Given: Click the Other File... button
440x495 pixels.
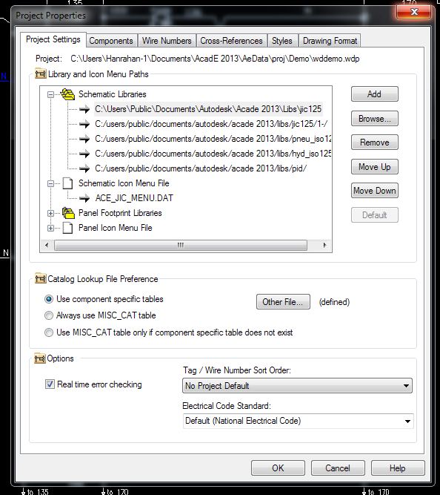Looking at the screenshot, I should [x=283, y=302].
